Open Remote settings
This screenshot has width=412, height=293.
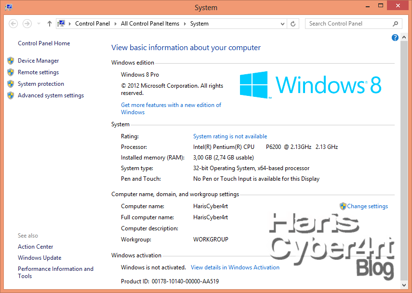pos(39,72)
